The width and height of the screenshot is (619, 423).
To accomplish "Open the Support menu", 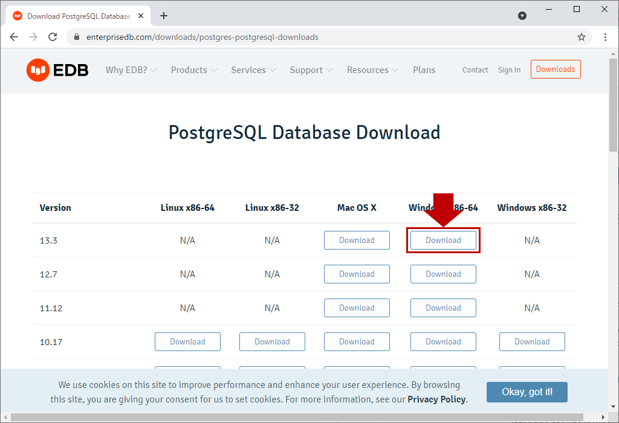I will click(x=311, y=70).
